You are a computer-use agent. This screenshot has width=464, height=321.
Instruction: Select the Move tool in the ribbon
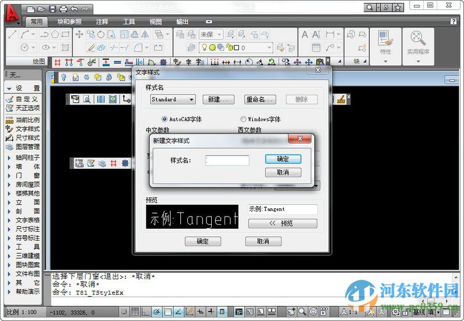point(79,35)
